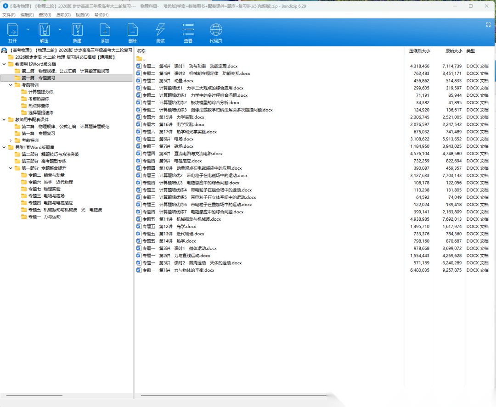Image resolution: width=496 pixels, height=407 pixels.
Task: Open dropdown arrow next to 打开 button
Action: click(x=28, y=29)
